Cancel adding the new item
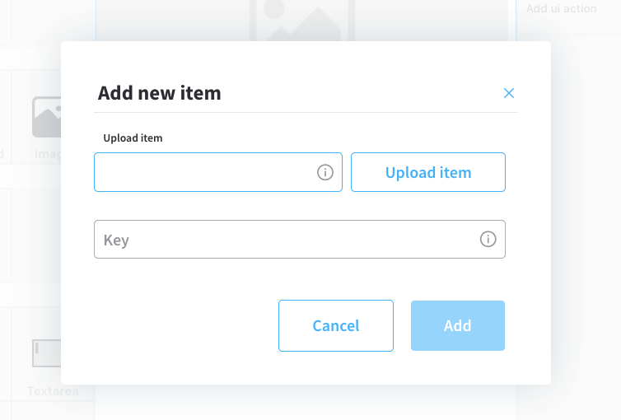The image size is (621, 420). click(x=336, y=325)
